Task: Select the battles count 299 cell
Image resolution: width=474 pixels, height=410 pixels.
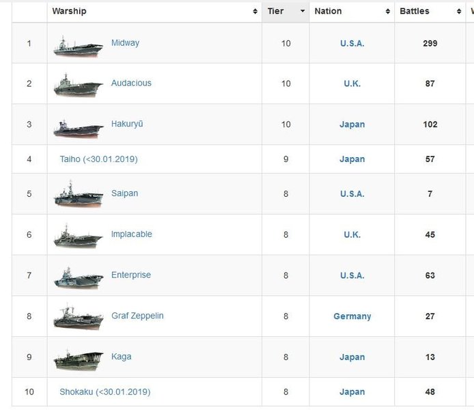Action: 430,43
